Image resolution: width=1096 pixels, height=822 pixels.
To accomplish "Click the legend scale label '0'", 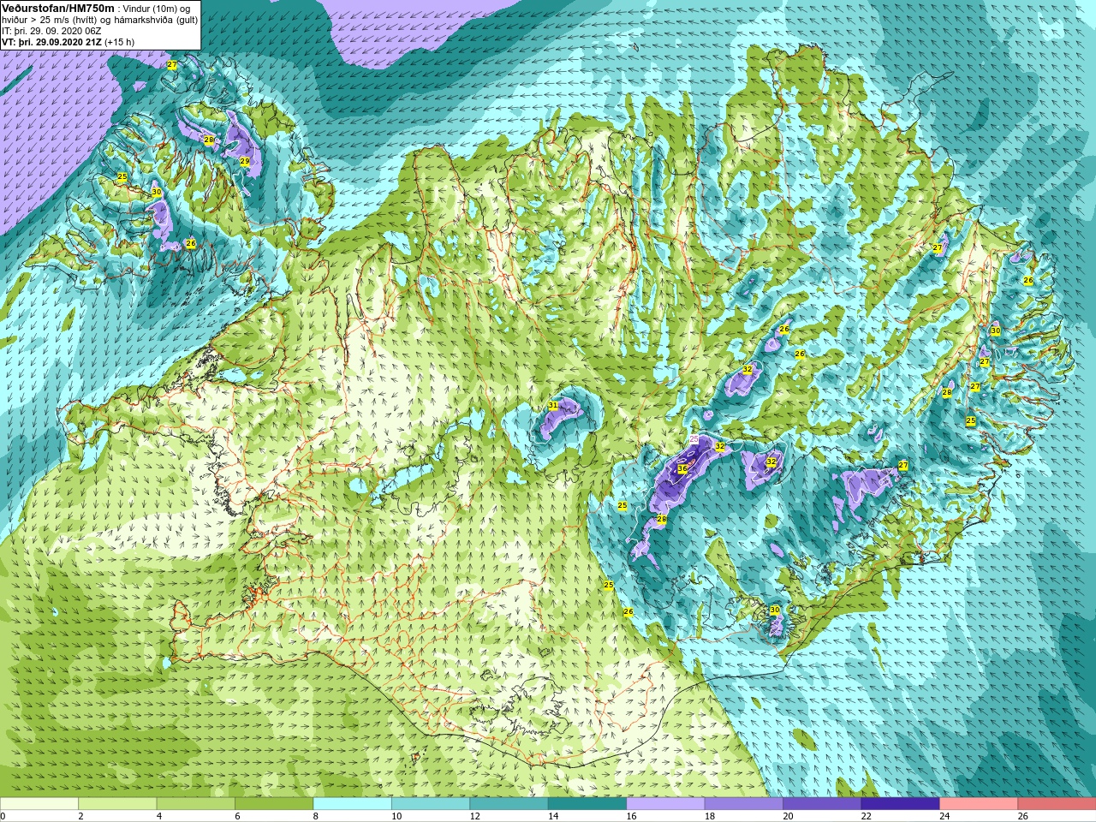I will [3, 816].
